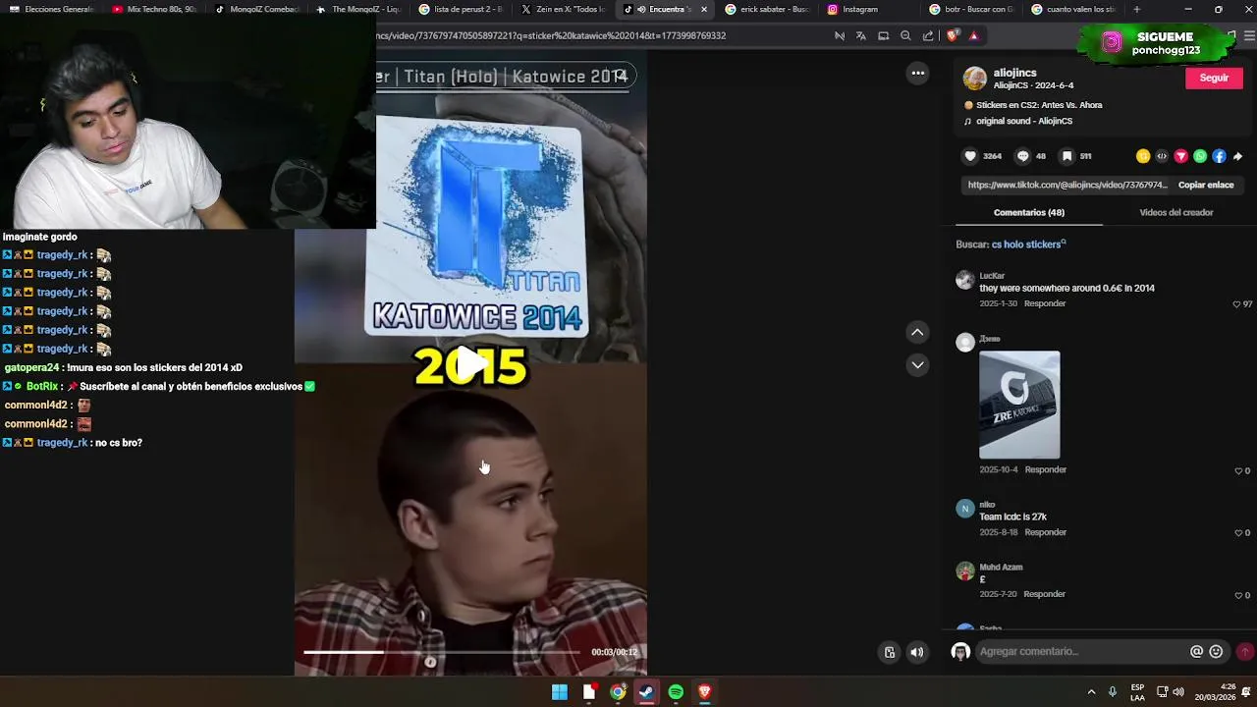The width and height of the screenshot is (1257, 707).
Task: Follow aliojincs with Seguir button
Action: pos(1214,78)
